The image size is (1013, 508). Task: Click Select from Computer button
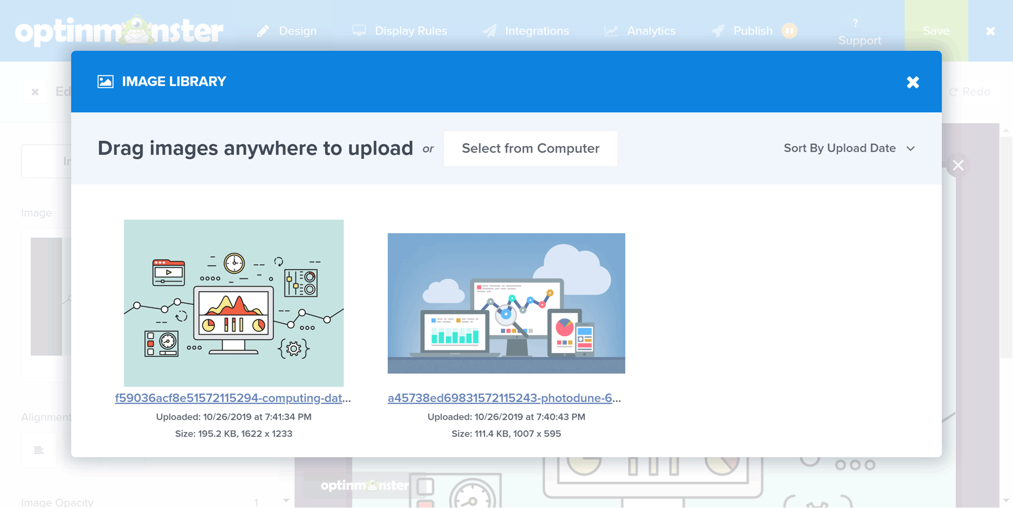(x=530, y=149)
